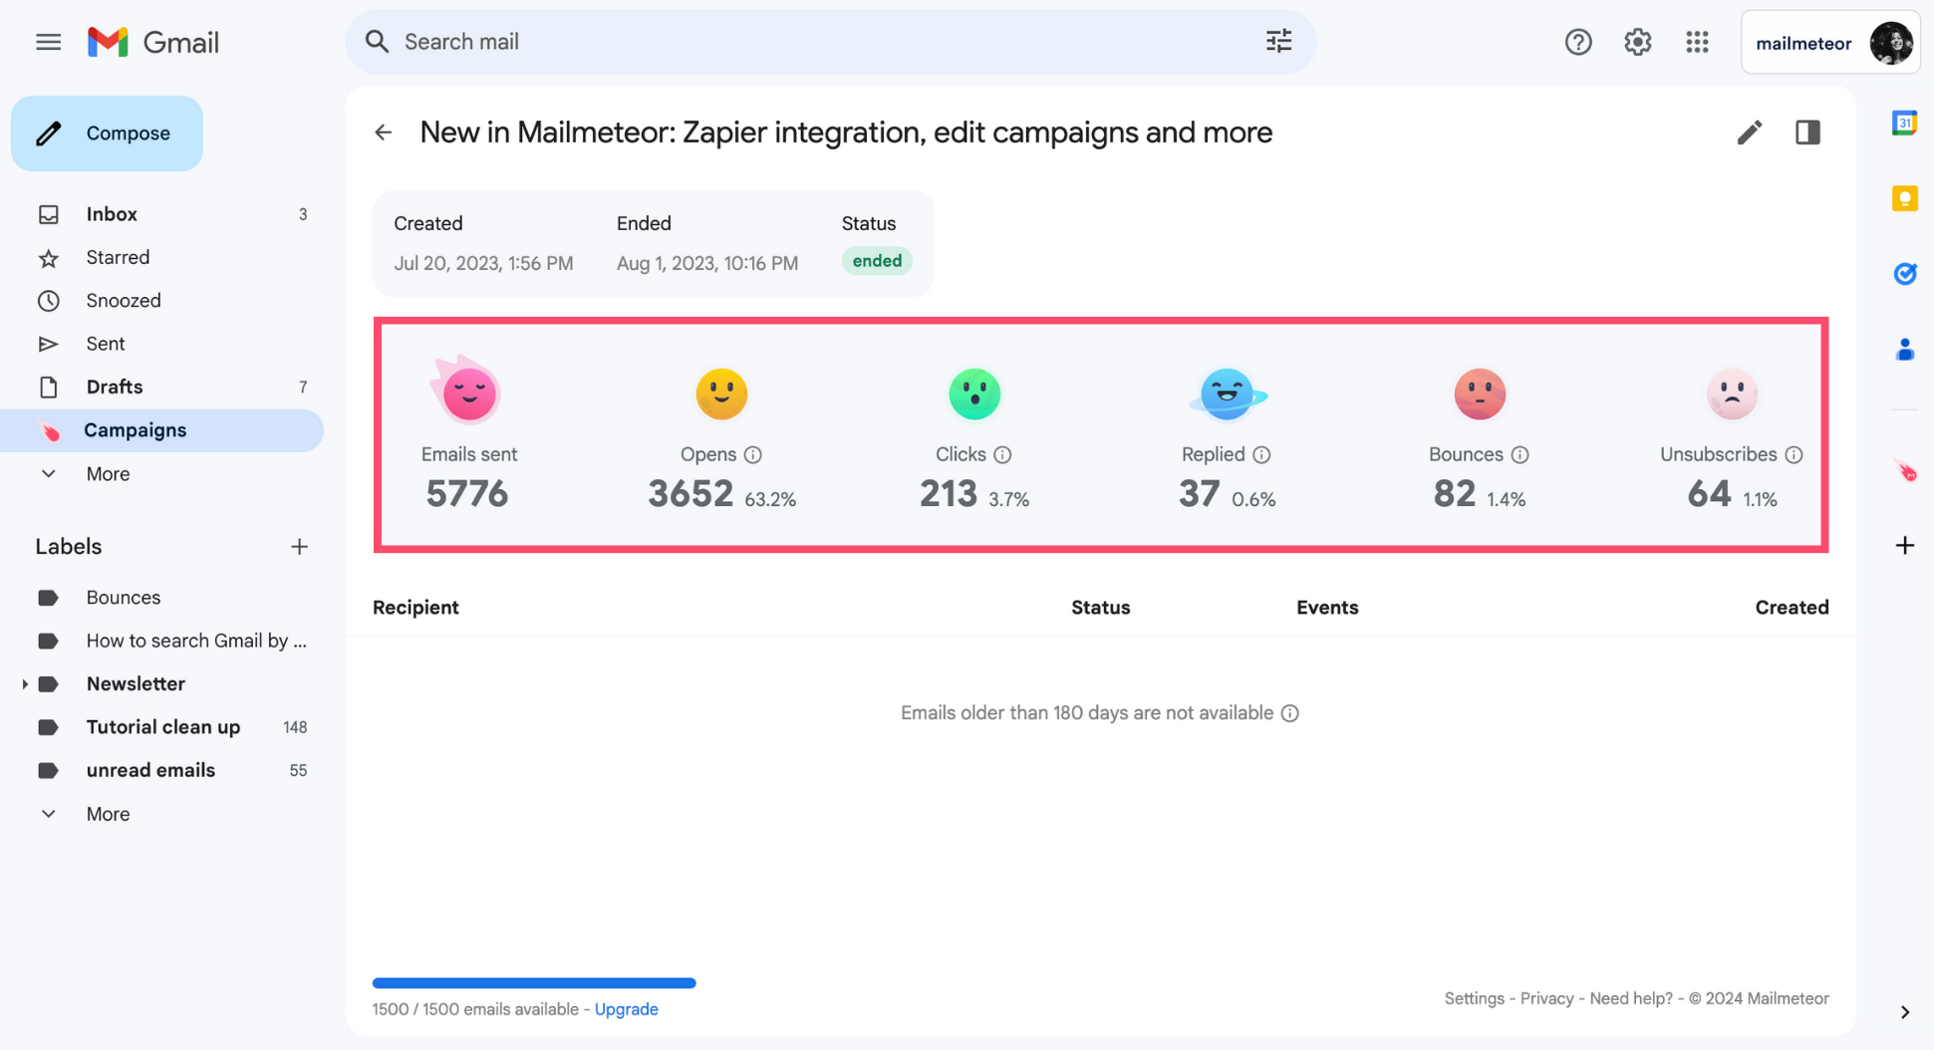Show info about Bounces metric
Viewport: 1934px width, 1050px height.
click(1520, 455)
